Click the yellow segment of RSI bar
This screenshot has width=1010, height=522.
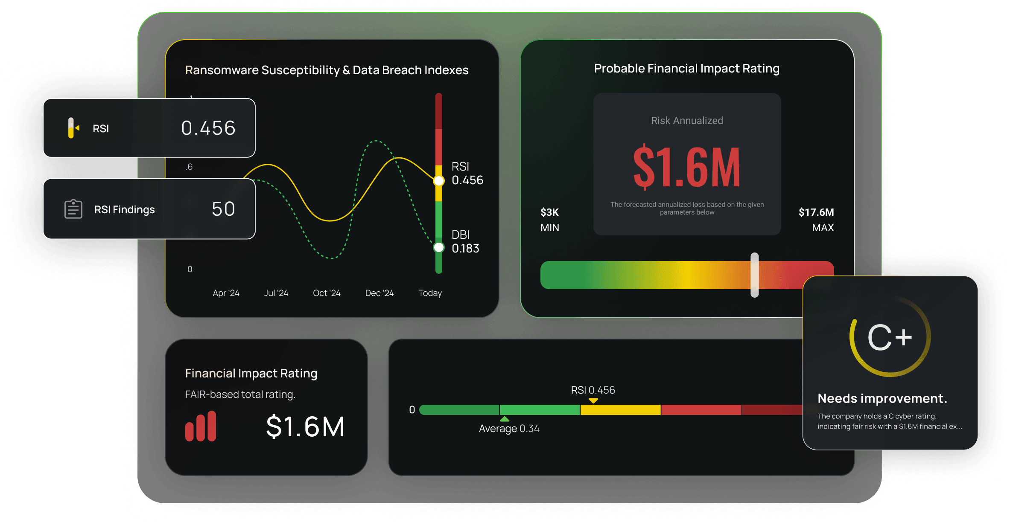pyautogui.click(x=620, y=410)
